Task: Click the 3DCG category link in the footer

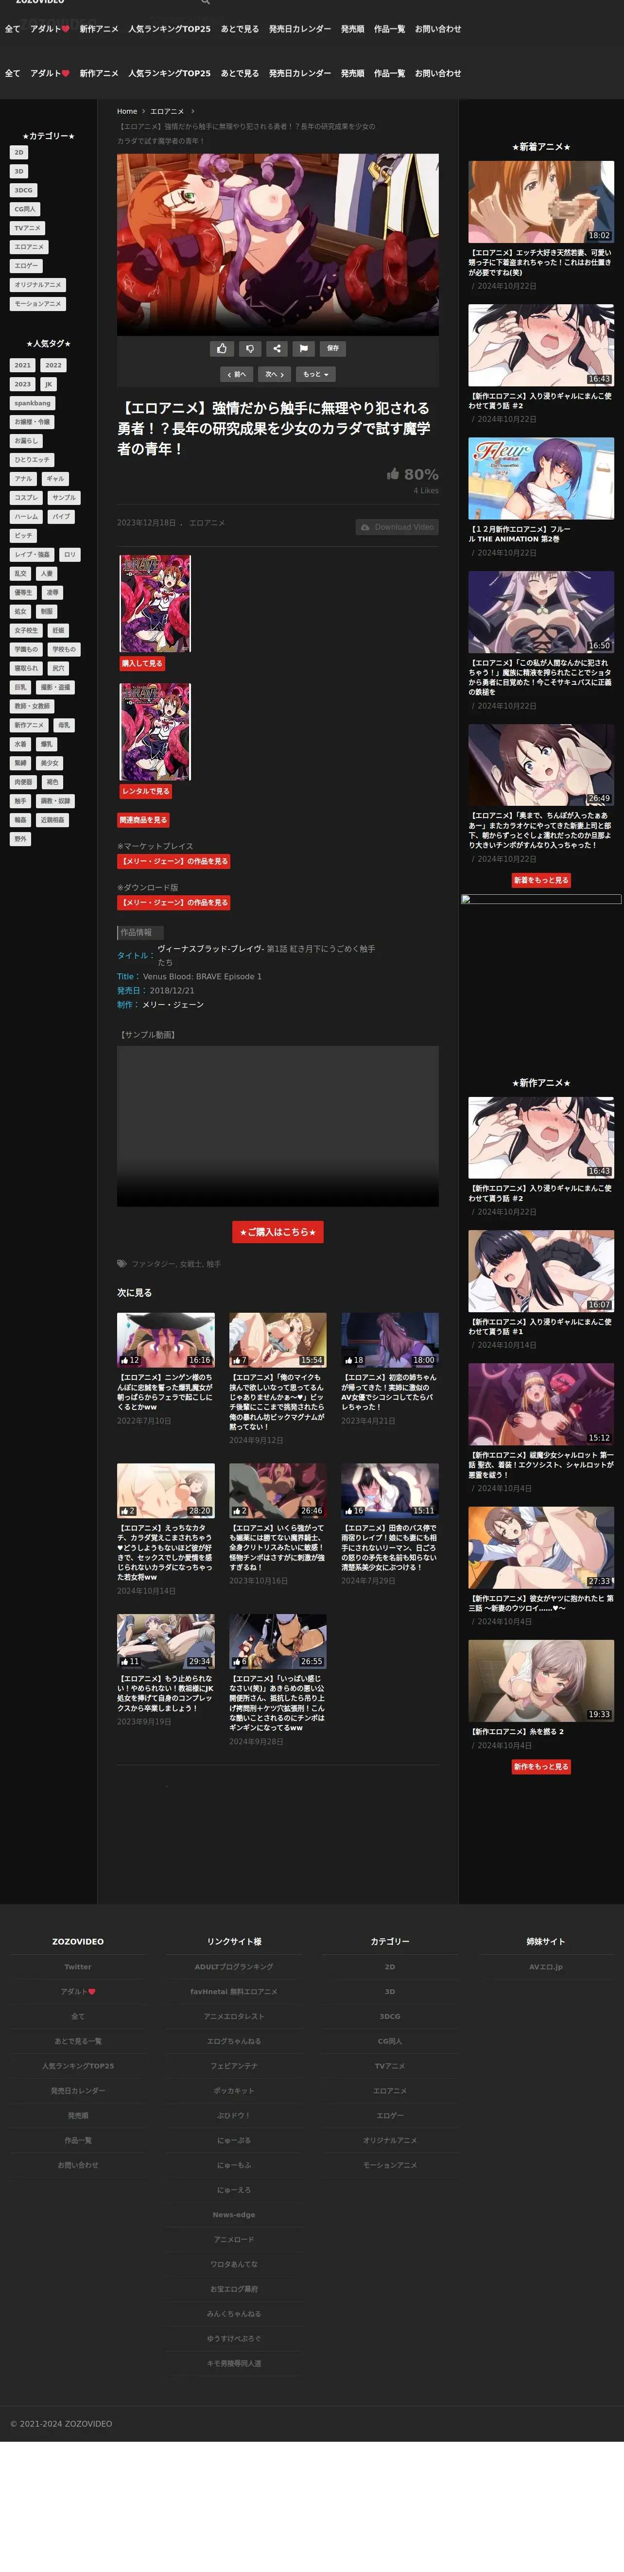Action: point(390,2017)
